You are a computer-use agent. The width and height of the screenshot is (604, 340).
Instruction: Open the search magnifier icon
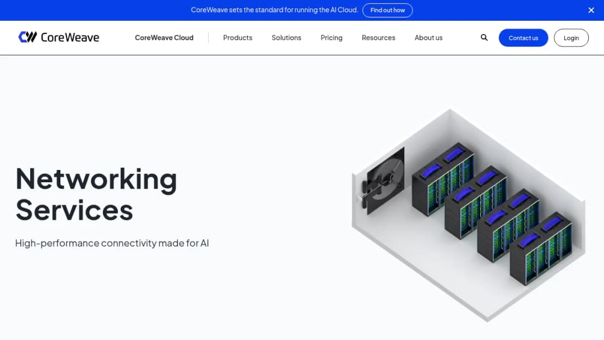tap(484, 37)
